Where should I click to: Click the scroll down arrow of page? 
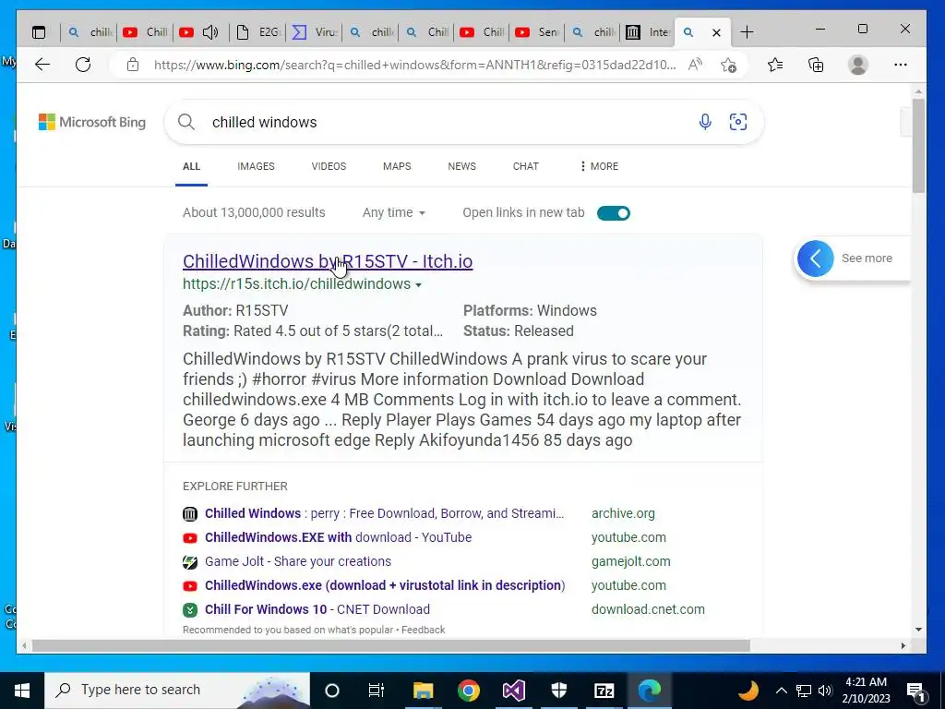point(918,630)
